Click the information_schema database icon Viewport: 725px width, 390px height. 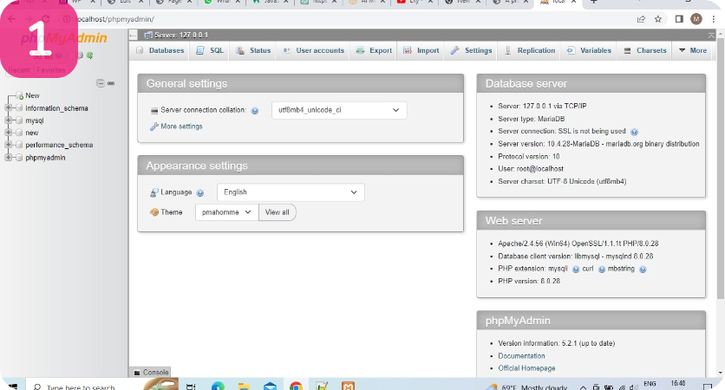pyautogui.click(x=19, y=108)
